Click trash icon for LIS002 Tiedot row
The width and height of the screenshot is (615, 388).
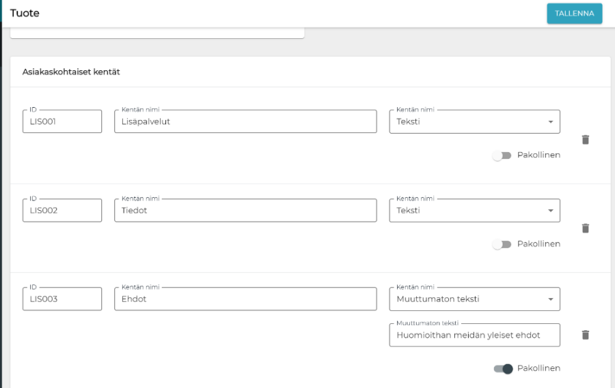(585, 228)
